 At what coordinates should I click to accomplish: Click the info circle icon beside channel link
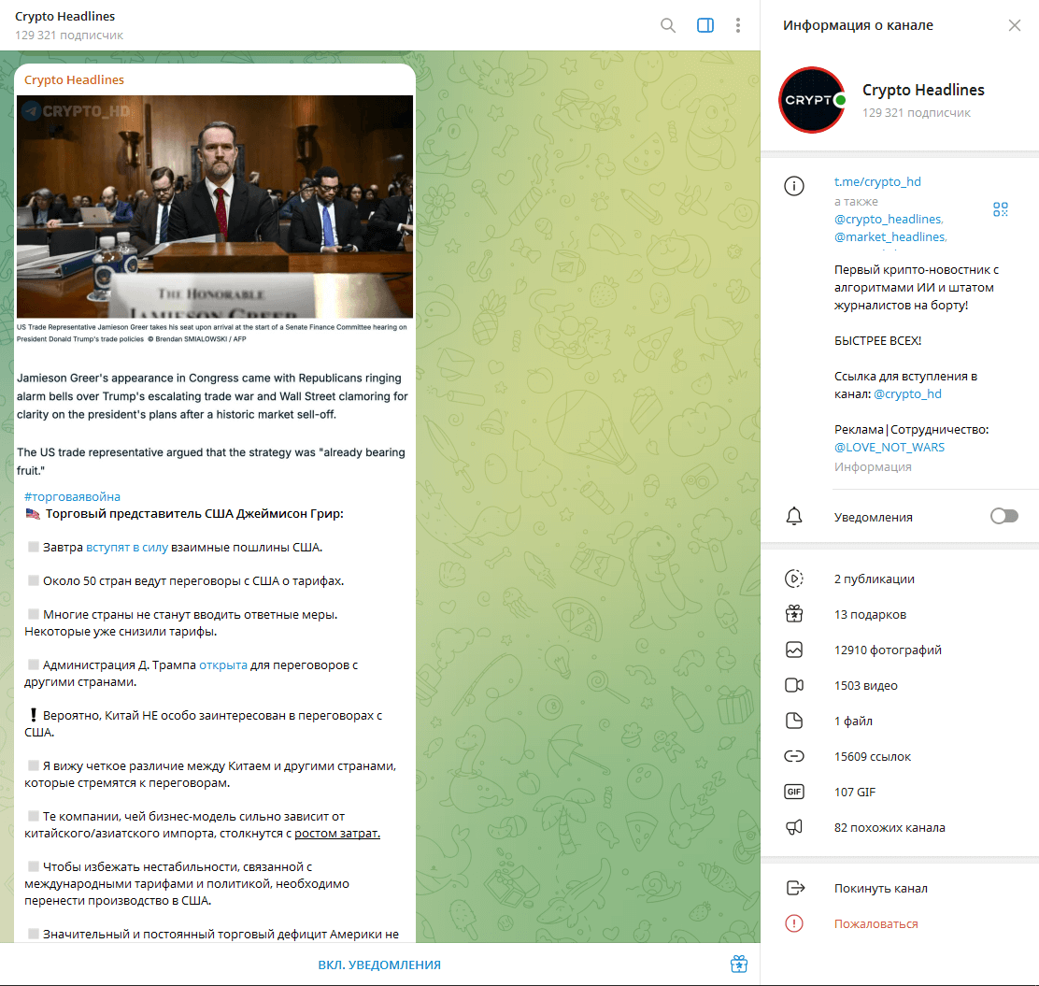click(x=794, y=186)
